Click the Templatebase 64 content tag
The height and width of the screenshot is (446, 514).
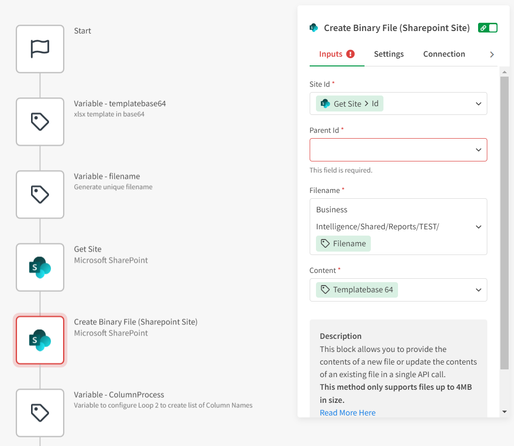click(357, 290)
